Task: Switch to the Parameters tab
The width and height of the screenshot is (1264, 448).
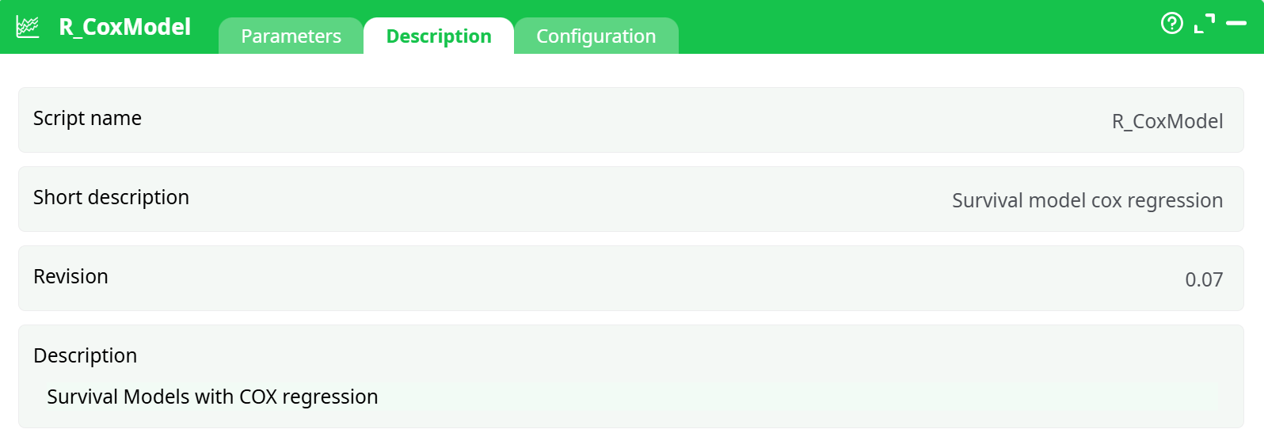Action: 291,36
